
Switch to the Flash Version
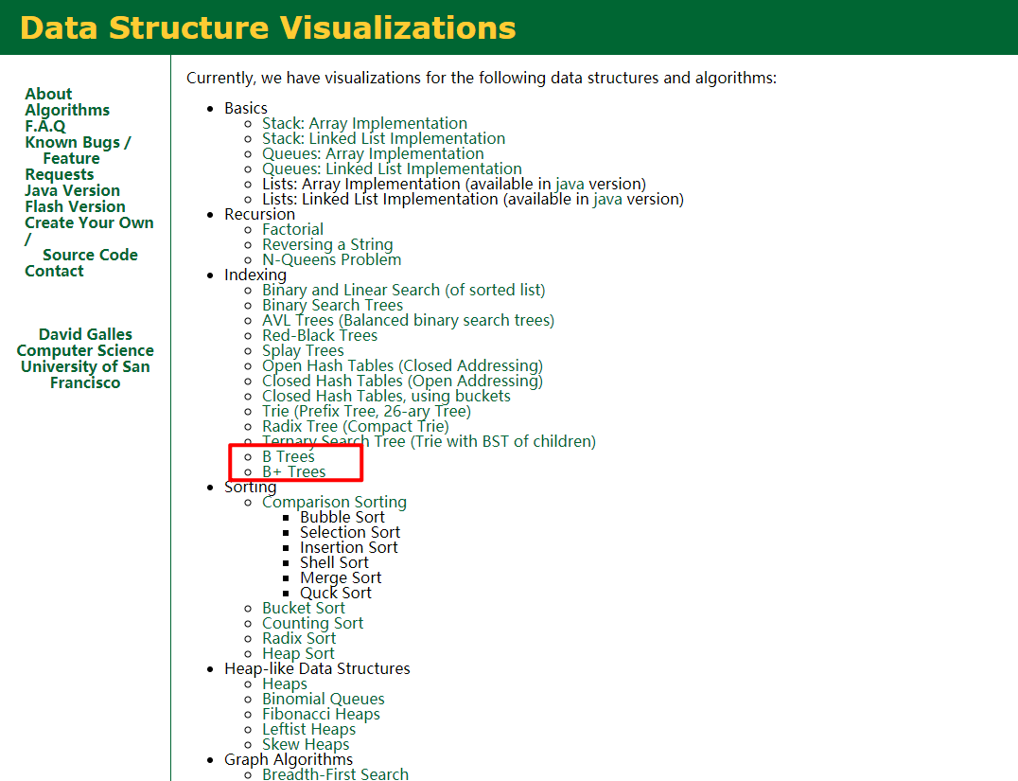coord(75,206)
